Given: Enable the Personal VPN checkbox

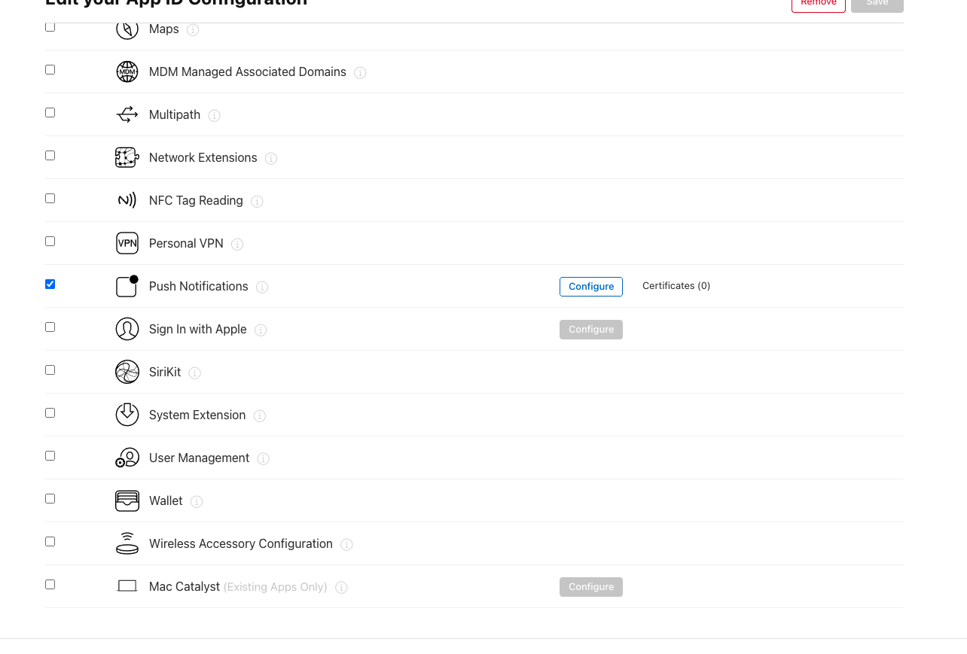Looking at the screenshot, I should (50, 241).
